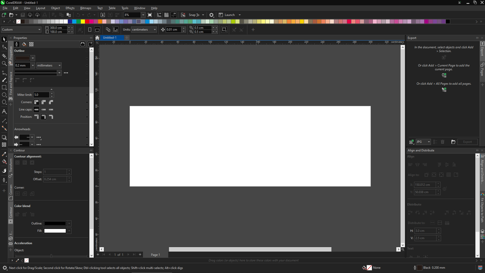
Task: Select the Freehand drawing tool
Action: point(4,73)
